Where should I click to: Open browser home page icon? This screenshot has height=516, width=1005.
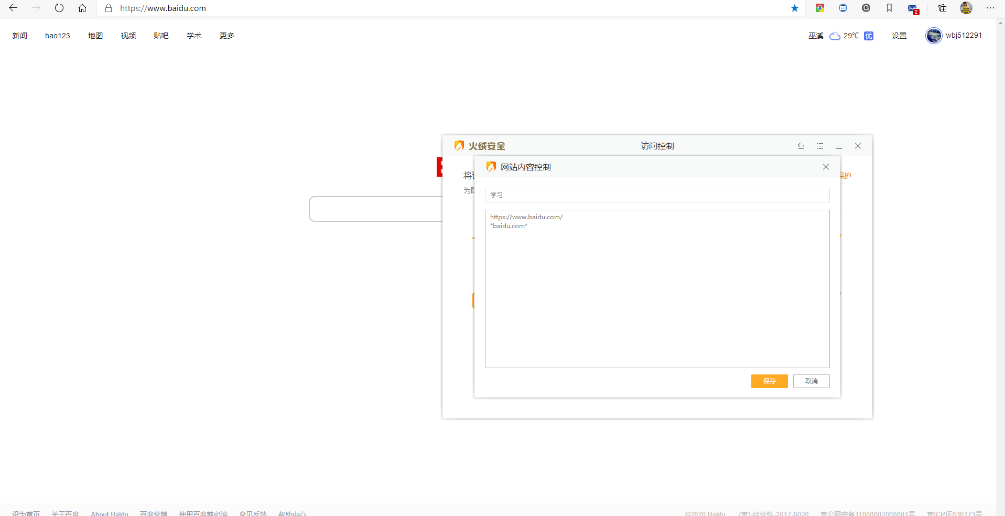[82, 8]
